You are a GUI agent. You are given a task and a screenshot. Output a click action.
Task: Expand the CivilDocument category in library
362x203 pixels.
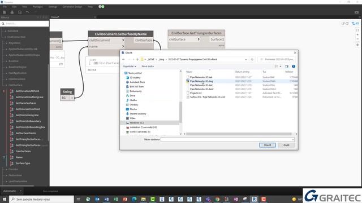(7, 79)
